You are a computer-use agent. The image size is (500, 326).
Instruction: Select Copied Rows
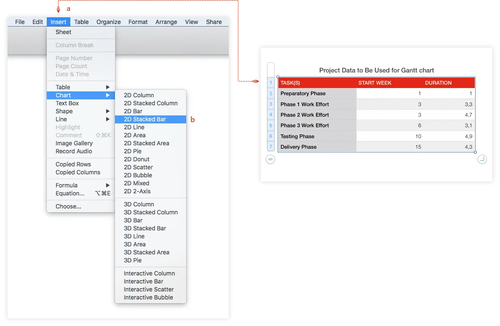click(x=81, y=164)
